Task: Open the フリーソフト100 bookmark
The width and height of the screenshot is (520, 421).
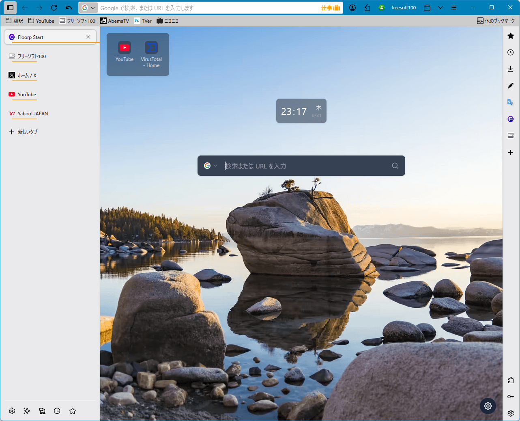Action: pos(77,21)
